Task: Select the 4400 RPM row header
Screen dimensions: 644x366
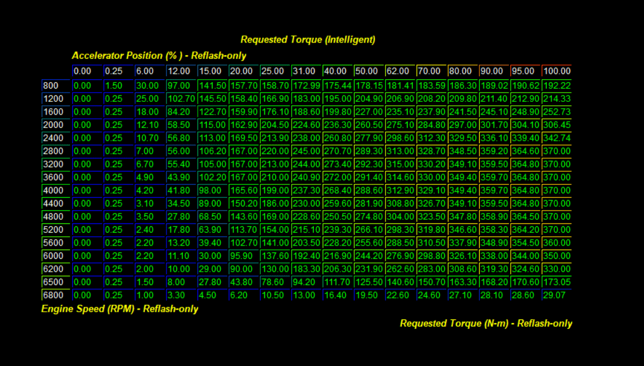Action: pyautogui.click(x=56, y=204)
